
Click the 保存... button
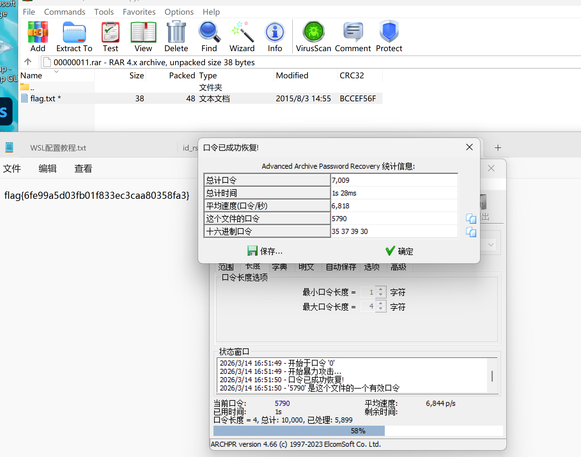(265, 251)
